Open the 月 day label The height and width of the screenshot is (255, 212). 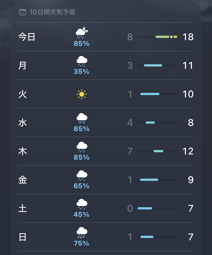pos(22,66)
